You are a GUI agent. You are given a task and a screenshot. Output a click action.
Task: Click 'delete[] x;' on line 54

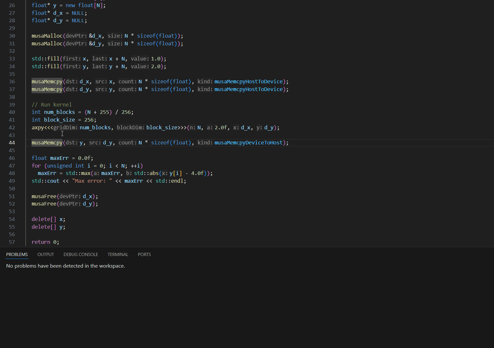(x=49, y=219)
